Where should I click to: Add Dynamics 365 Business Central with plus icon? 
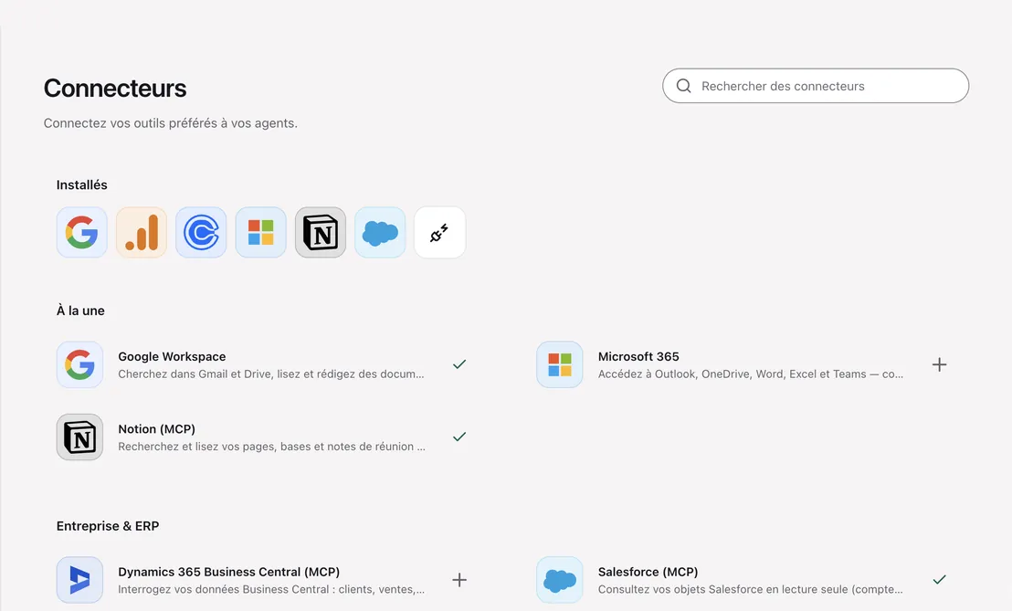point(459,580)
